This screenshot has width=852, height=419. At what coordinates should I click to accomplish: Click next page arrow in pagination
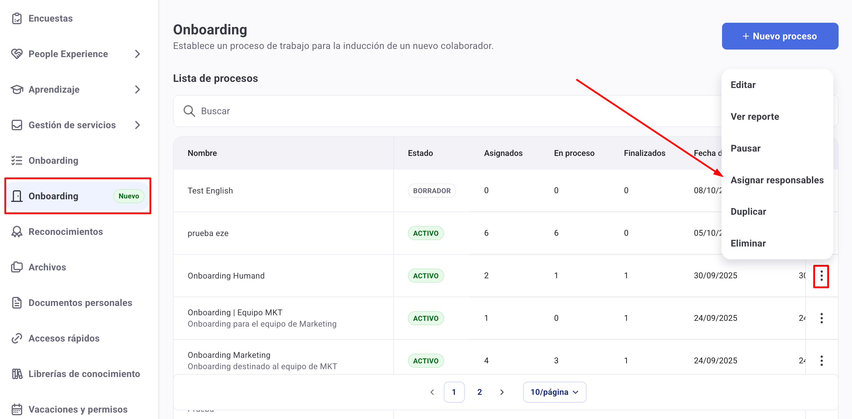[x=502, y=392]
